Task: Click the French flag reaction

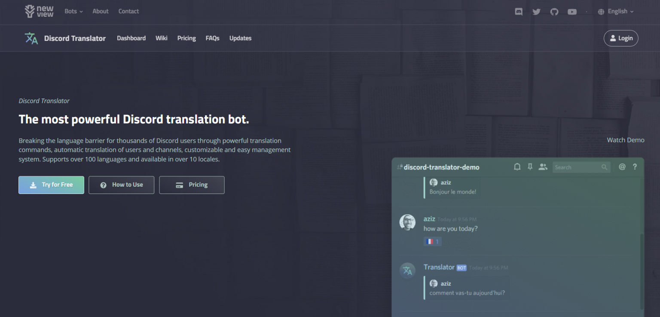Action: coord(432,242)
